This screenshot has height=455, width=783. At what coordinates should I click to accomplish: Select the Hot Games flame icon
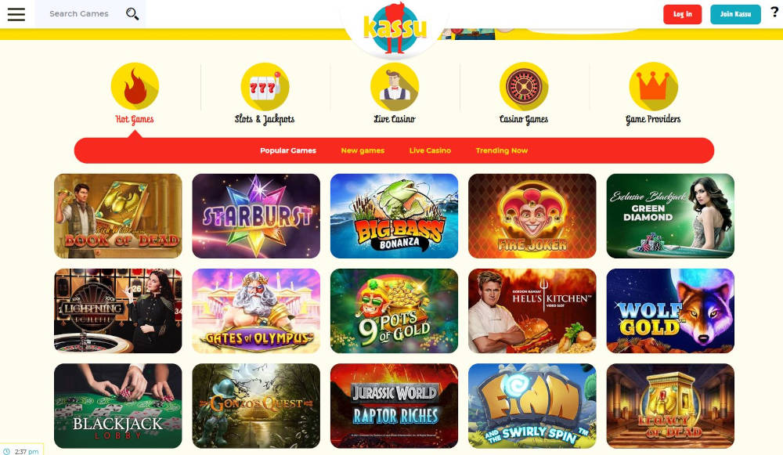click(x=135, y=86)
